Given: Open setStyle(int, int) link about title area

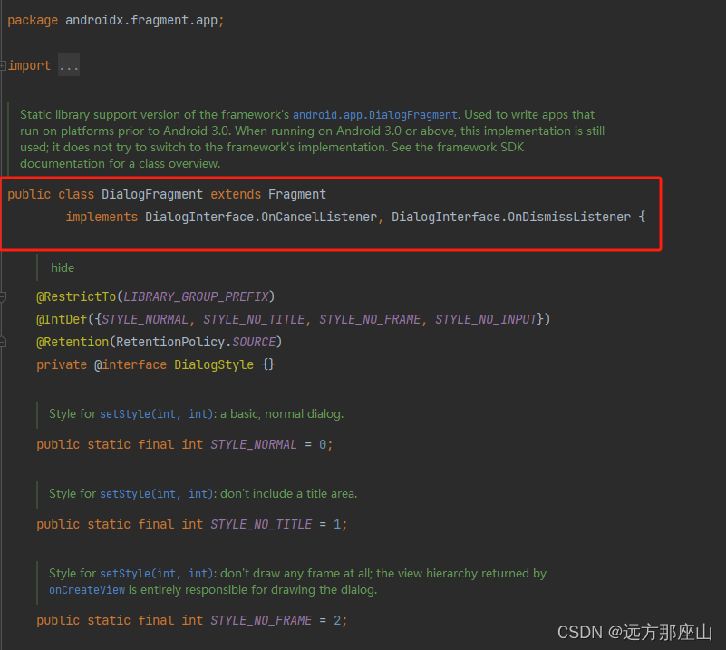Looking at the screenshot, I should coord(156,493).
